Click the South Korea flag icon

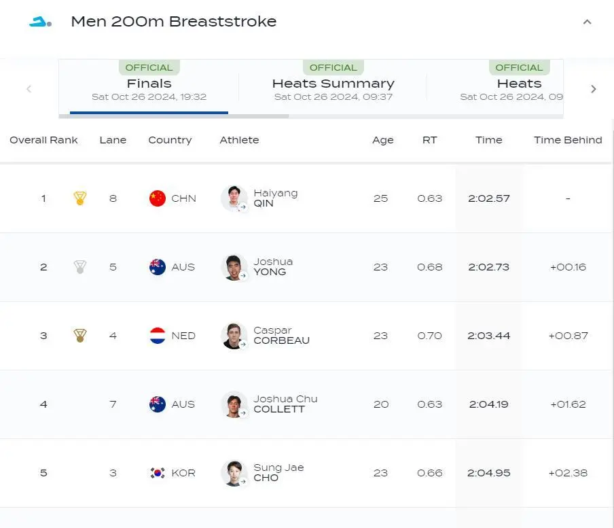point(158,473)
